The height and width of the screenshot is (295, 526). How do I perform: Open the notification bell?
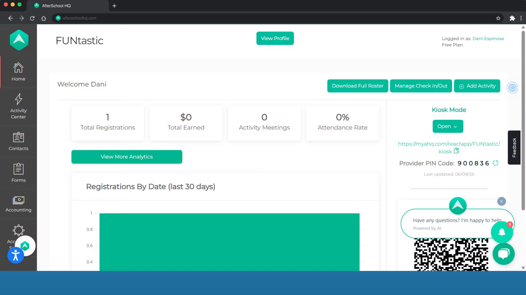(502, 232)
